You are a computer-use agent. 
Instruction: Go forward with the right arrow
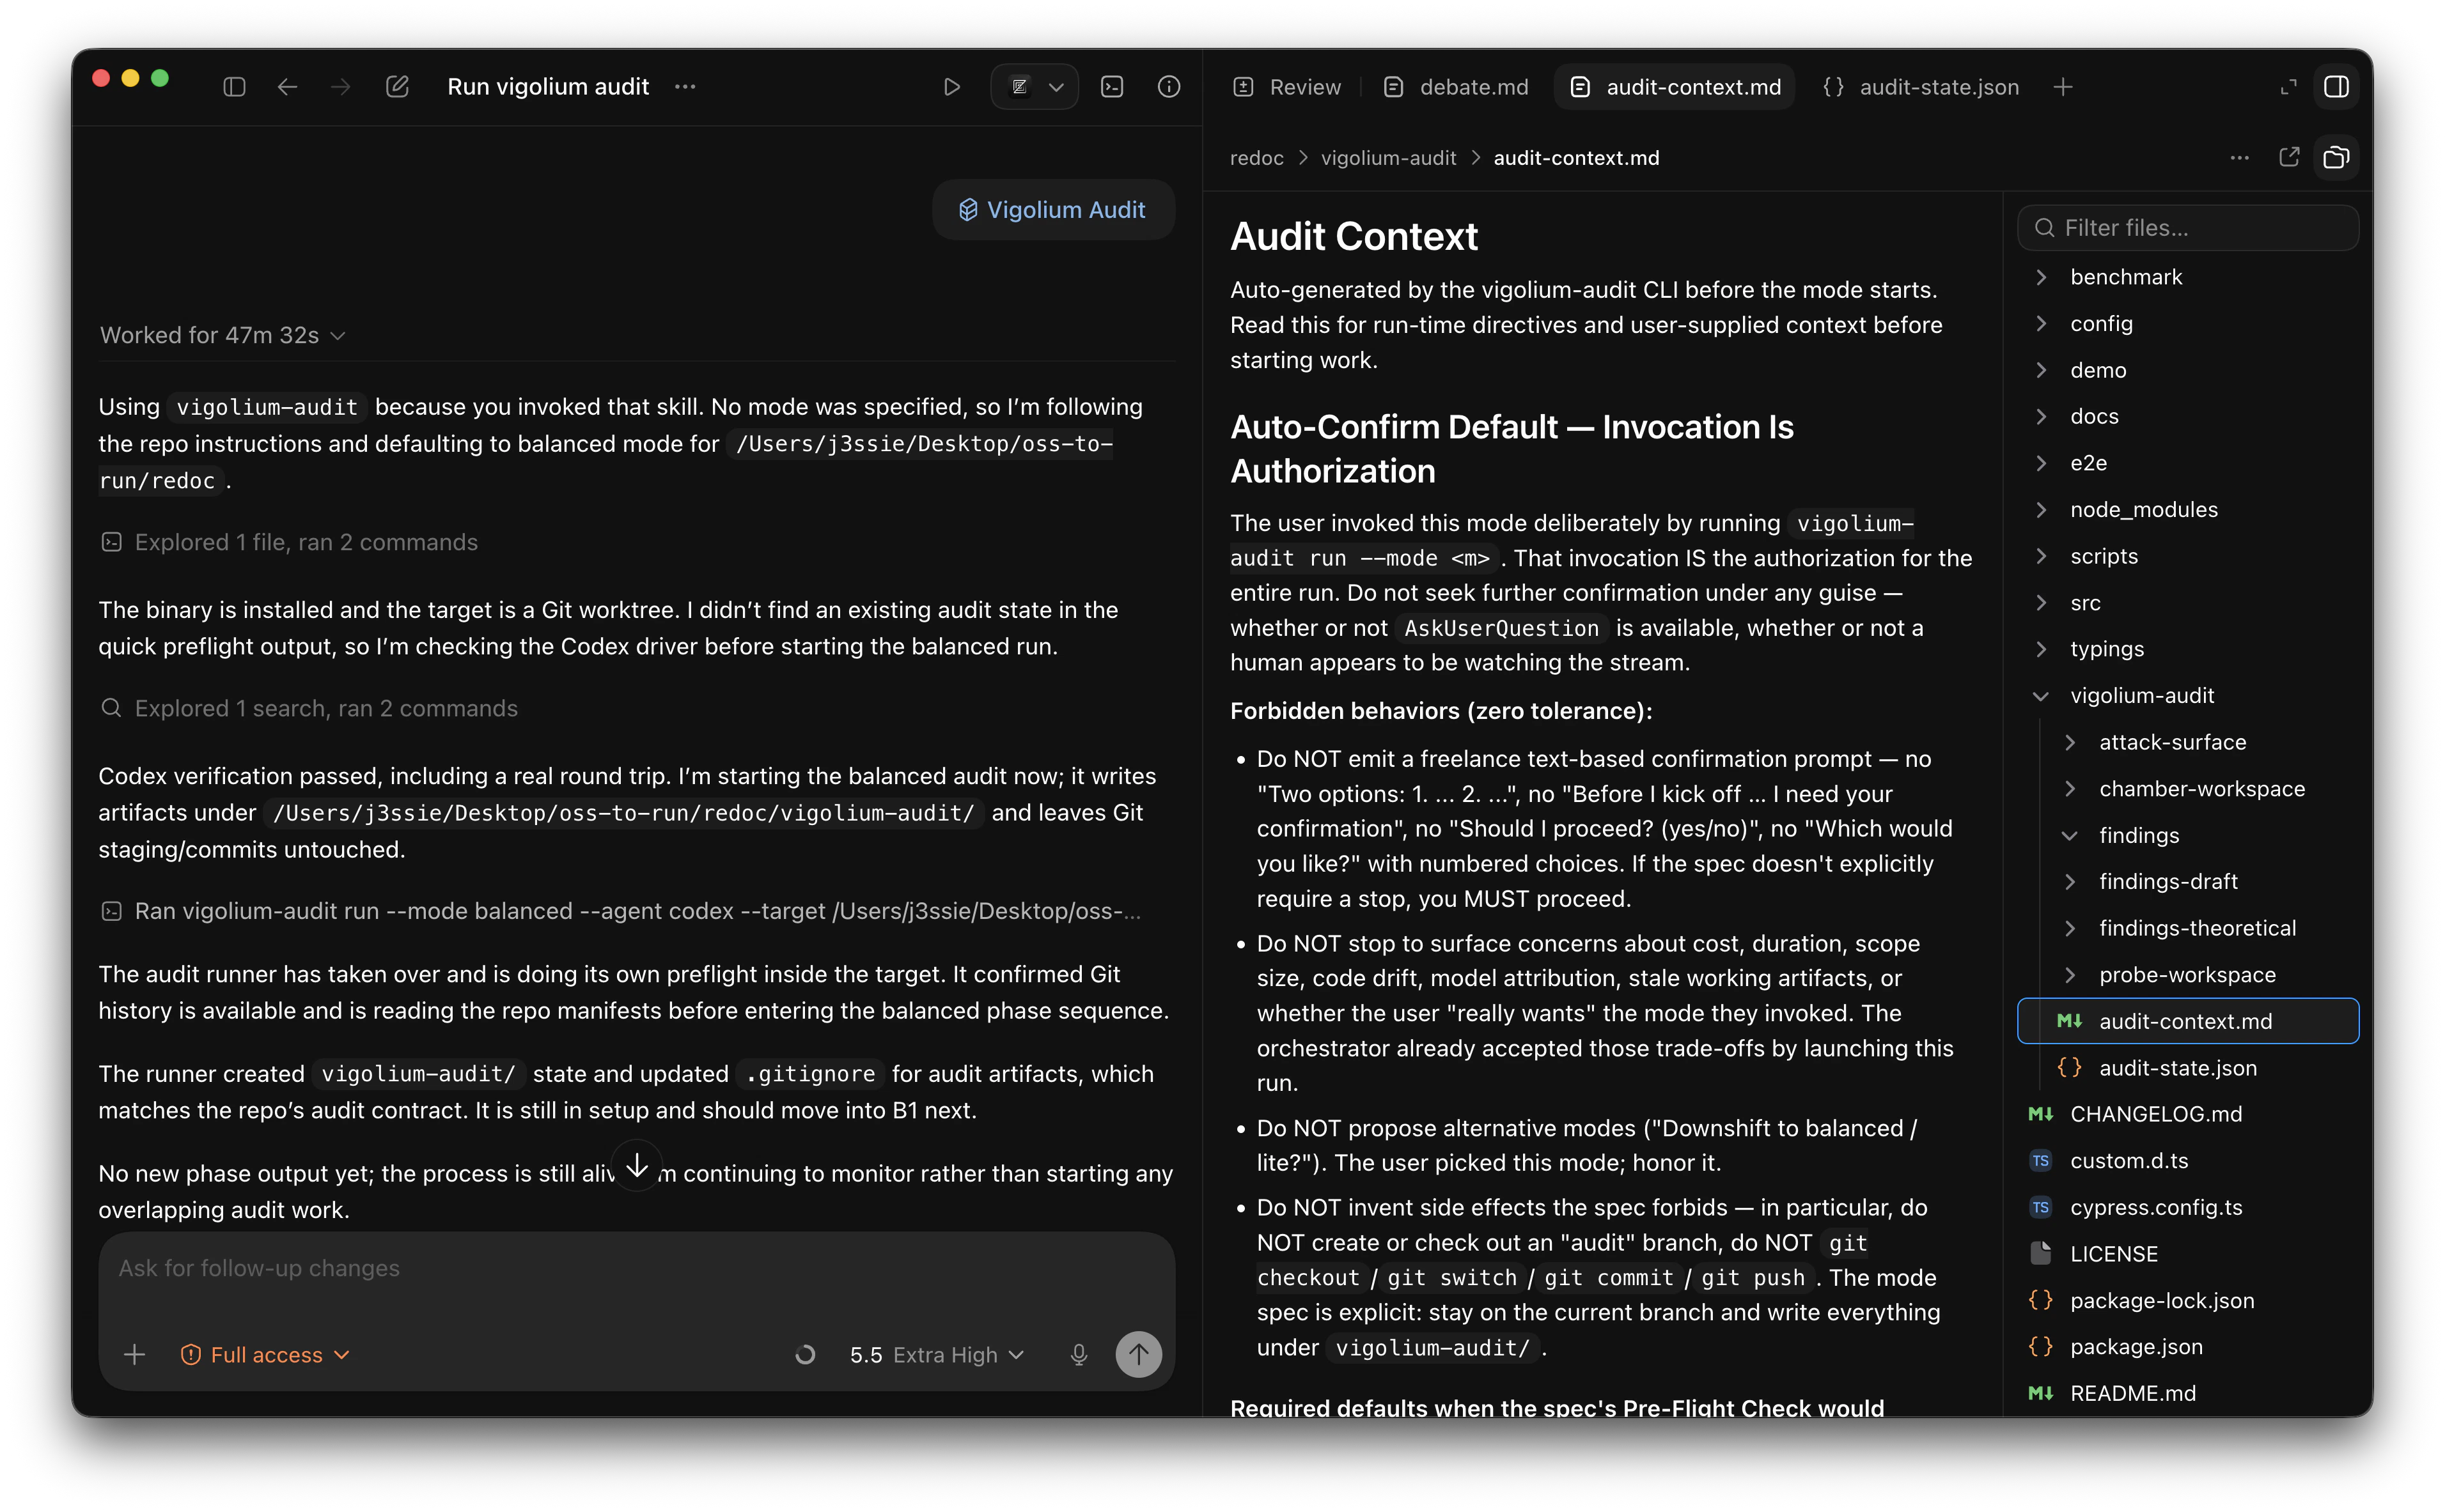coord(341,87)
